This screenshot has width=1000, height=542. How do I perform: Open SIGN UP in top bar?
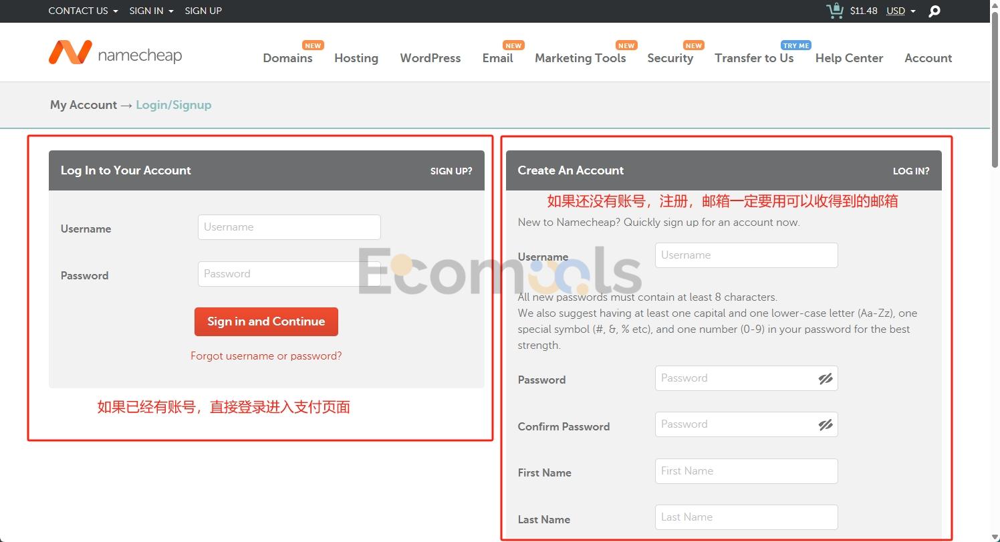[203, 11]
